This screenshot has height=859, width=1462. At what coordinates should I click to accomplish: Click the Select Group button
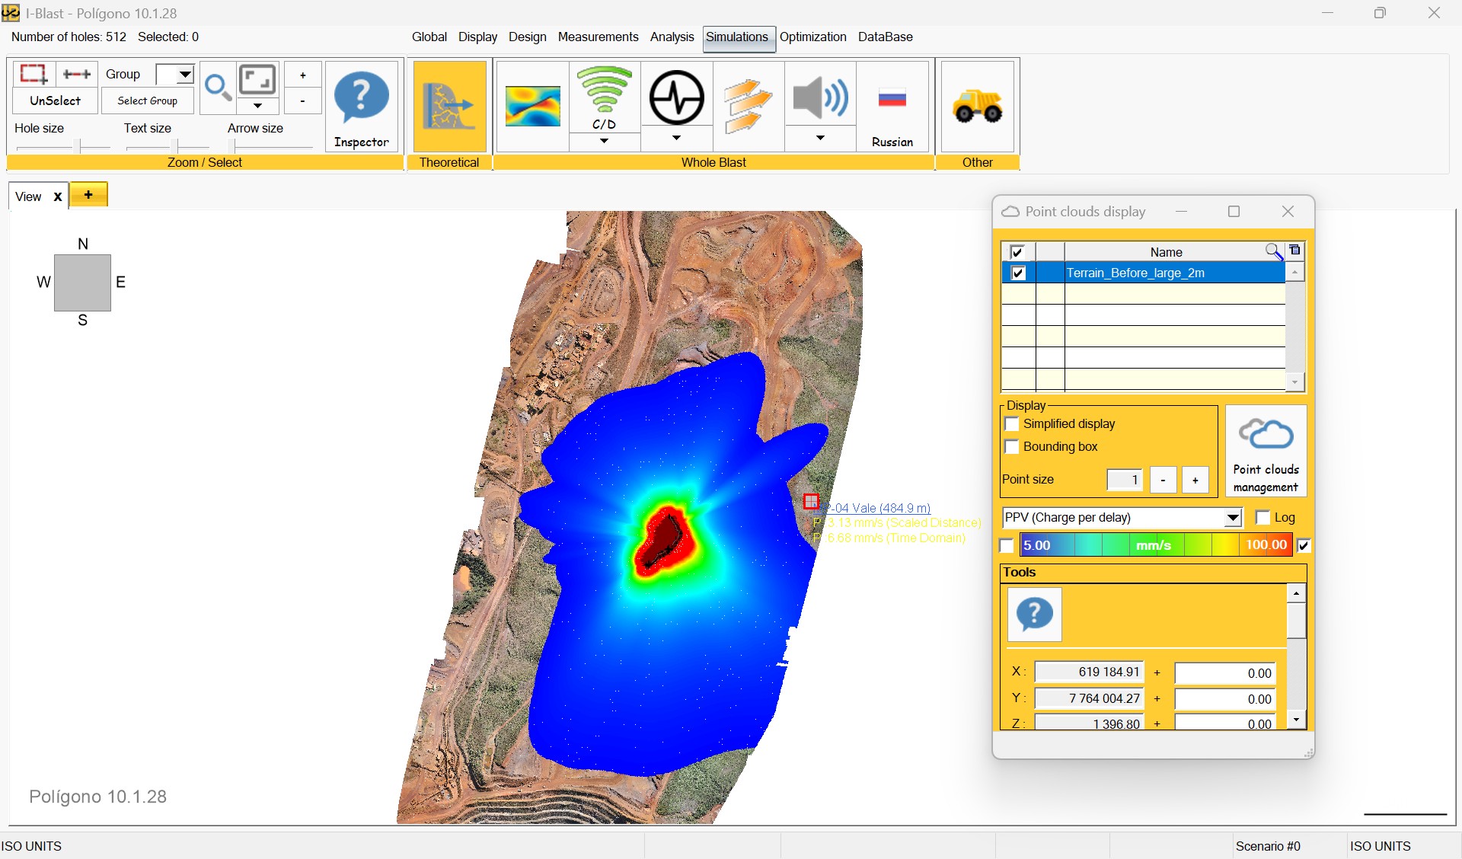[x=147, y=100]
